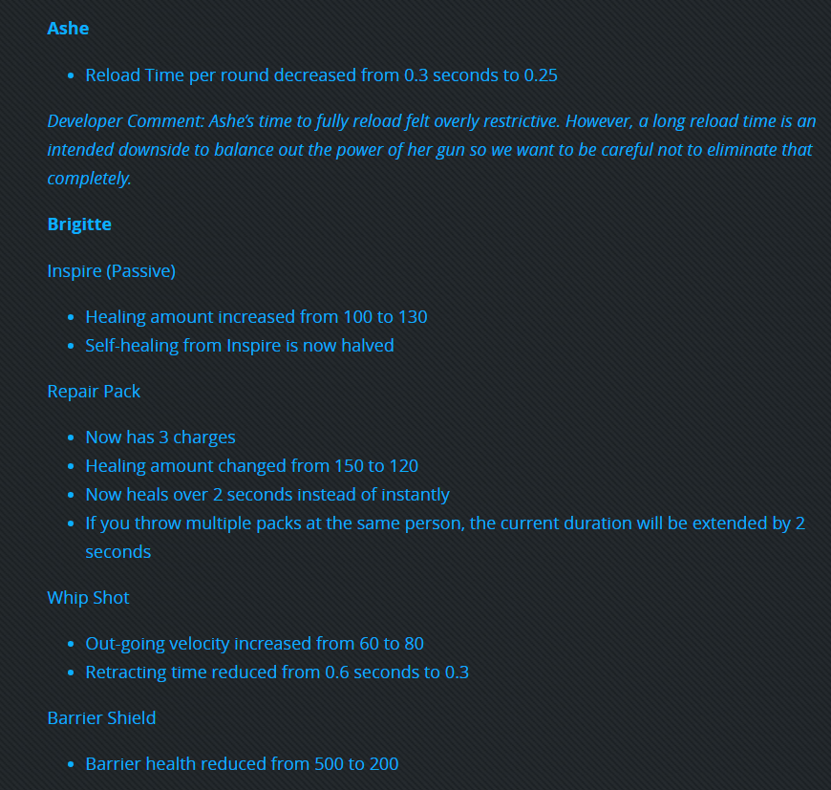Click 'Now heals over 2 seconds' bullet
Image resolution: width=831 pixels, height=790 pixels.
coord(267,494)
